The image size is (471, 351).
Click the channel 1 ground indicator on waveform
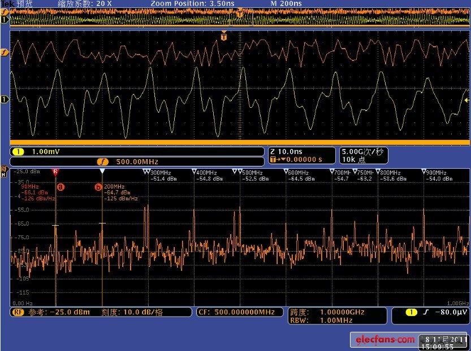point(5,100)
